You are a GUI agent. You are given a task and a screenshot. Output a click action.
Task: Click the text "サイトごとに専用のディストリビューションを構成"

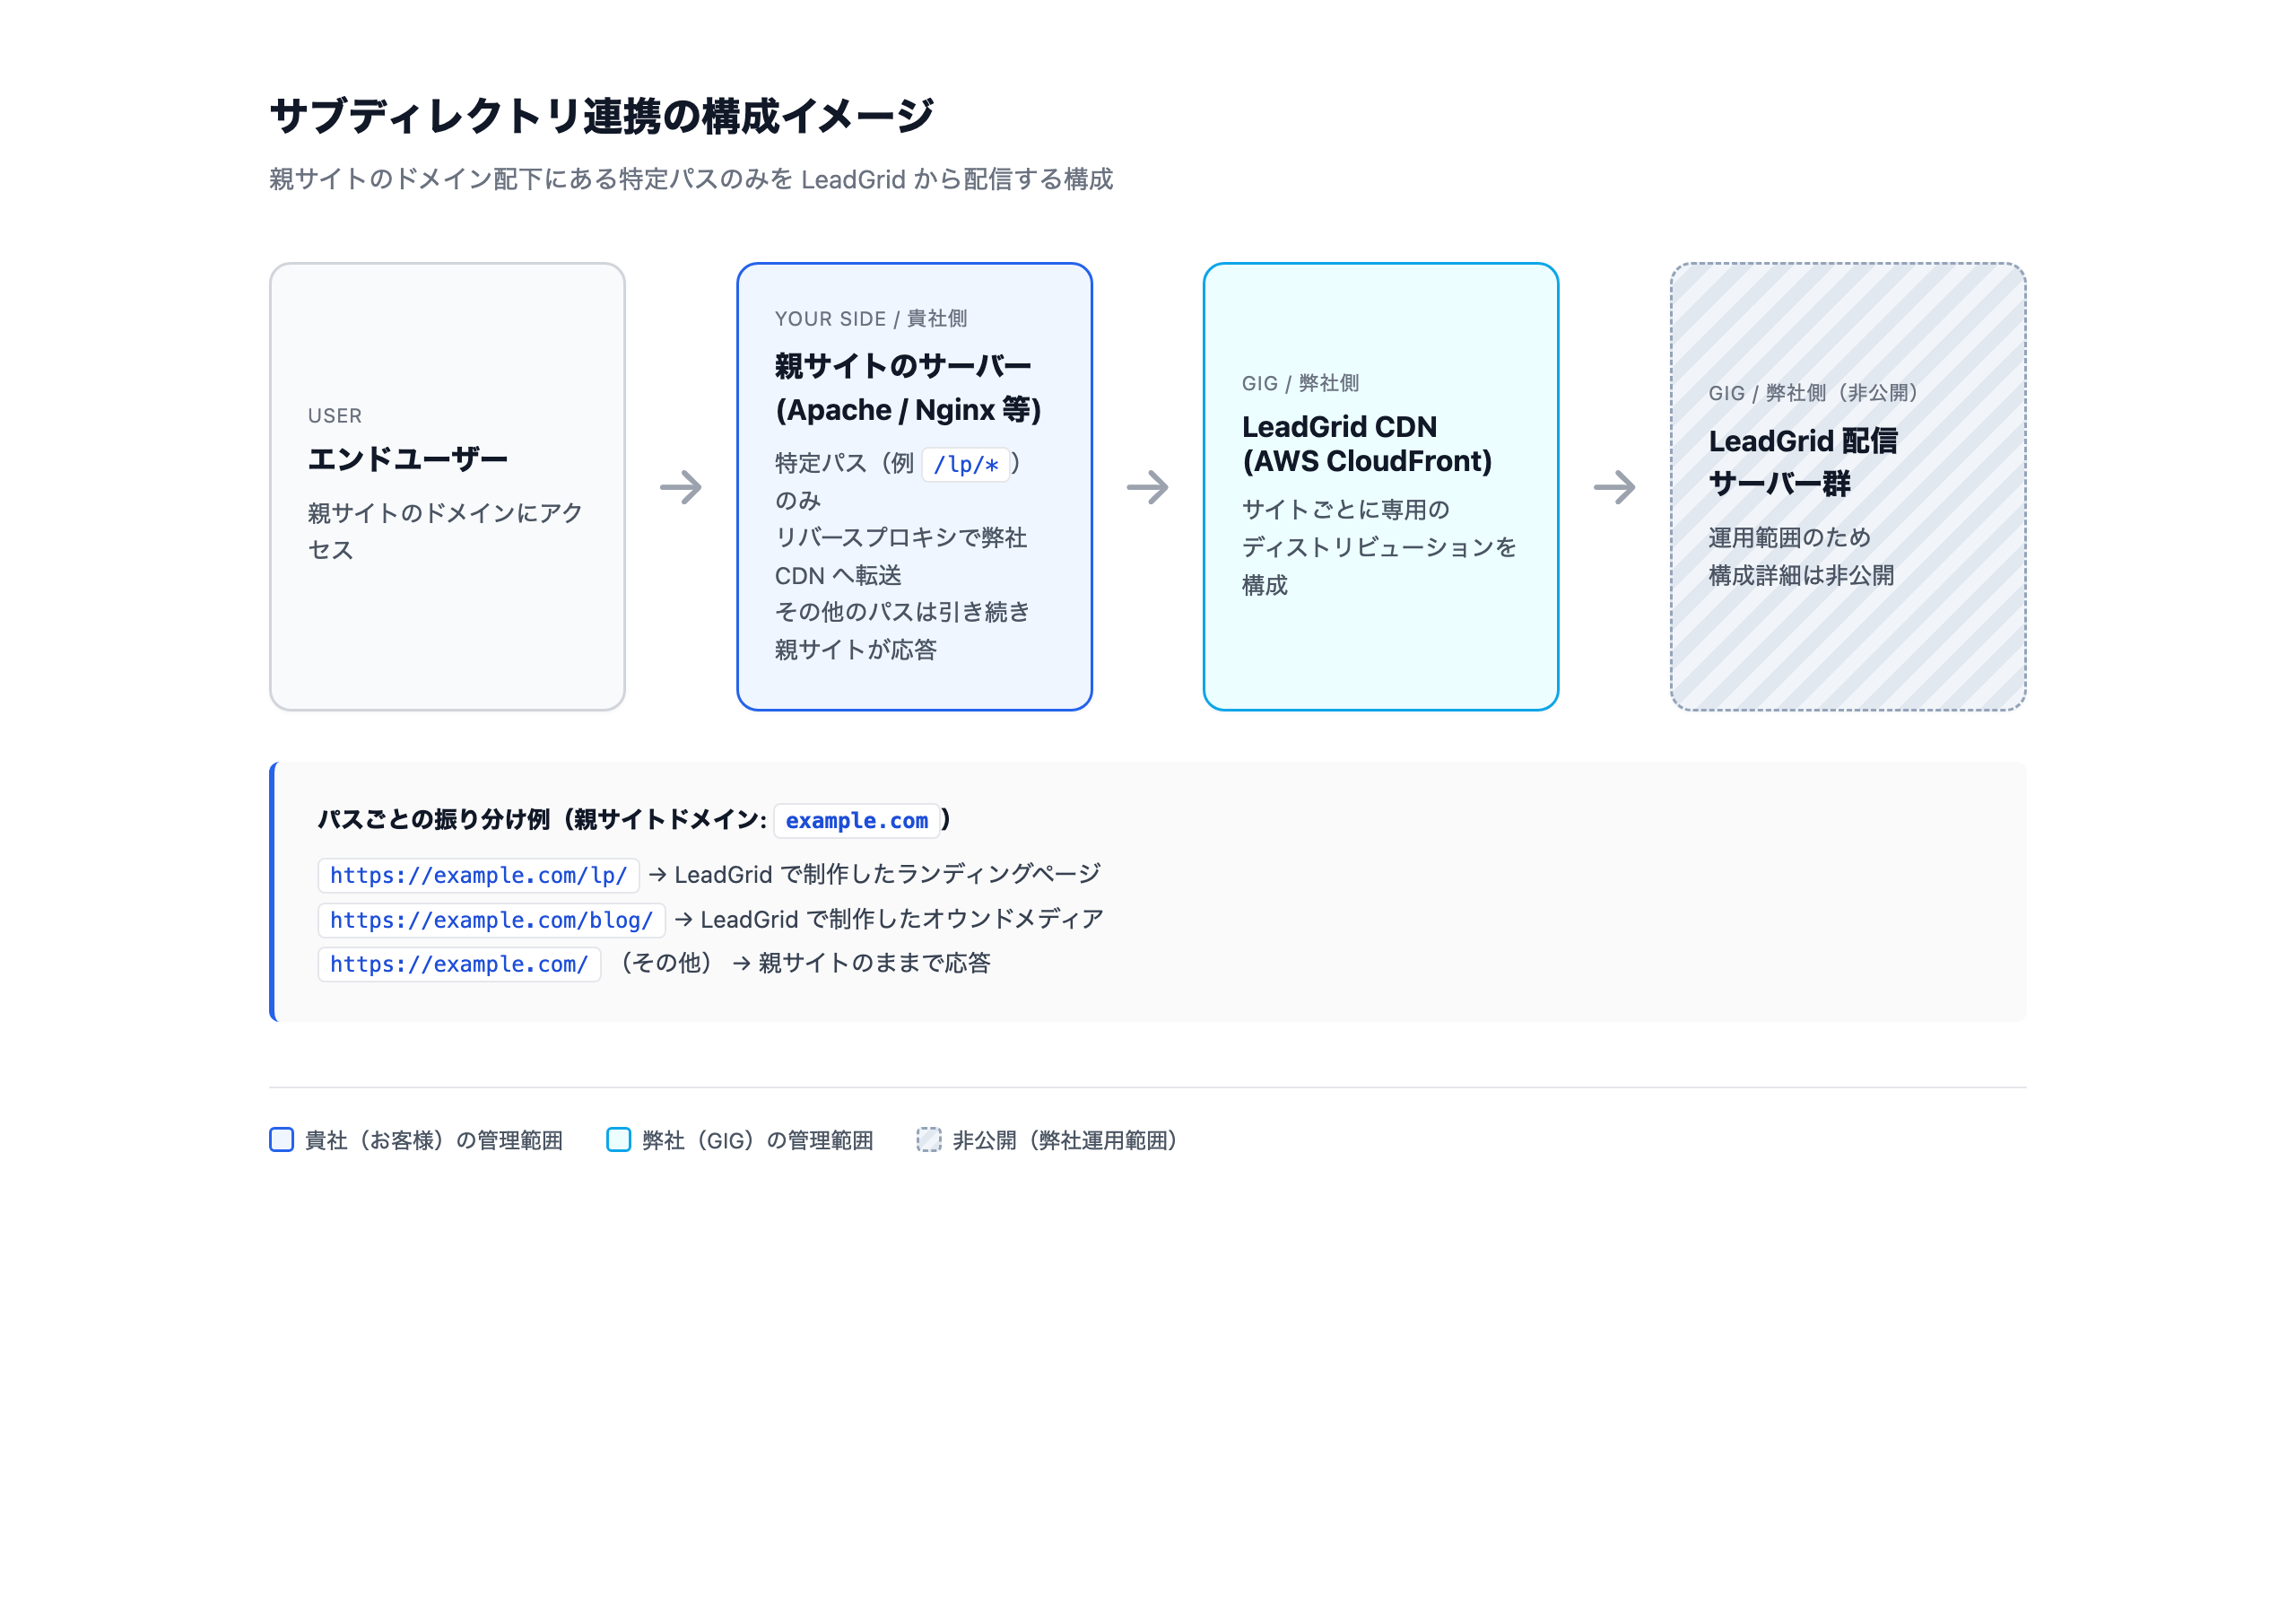1379,547
